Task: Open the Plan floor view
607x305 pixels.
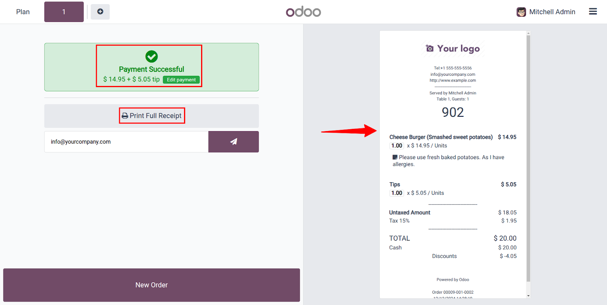Action: tap(23, 12)
